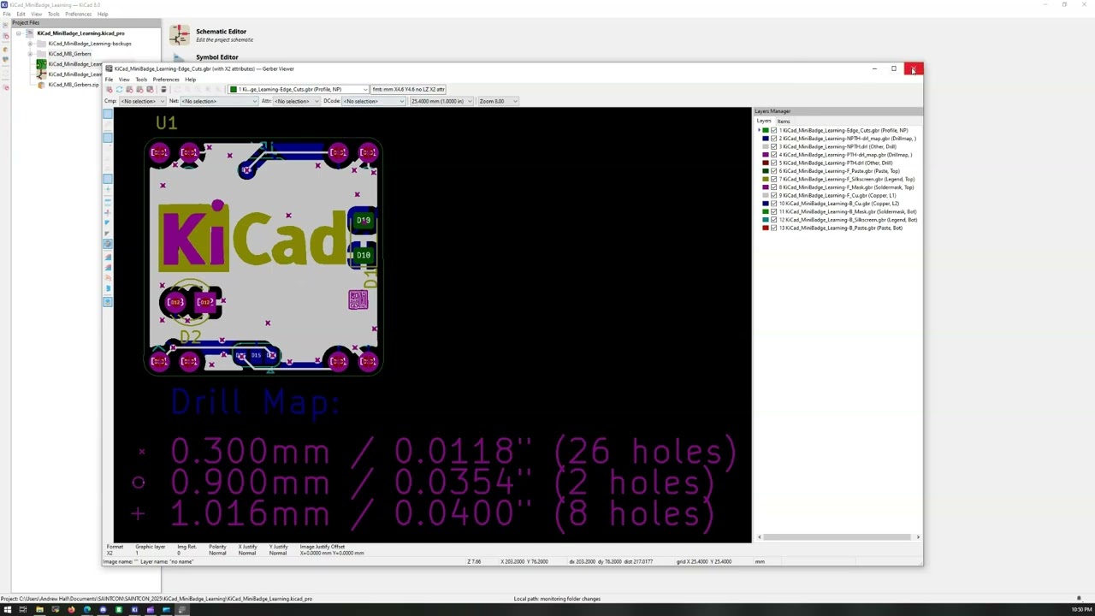Click the taskbar clock showing 10:50 PM
This screenshot has height=616, width=1095.
tap(1081, 610)
